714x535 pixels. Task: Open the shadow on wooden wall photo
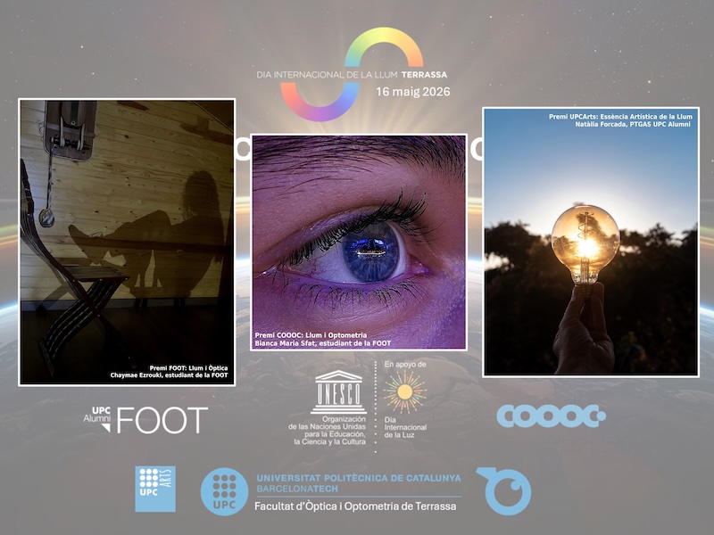coord(127,242)
